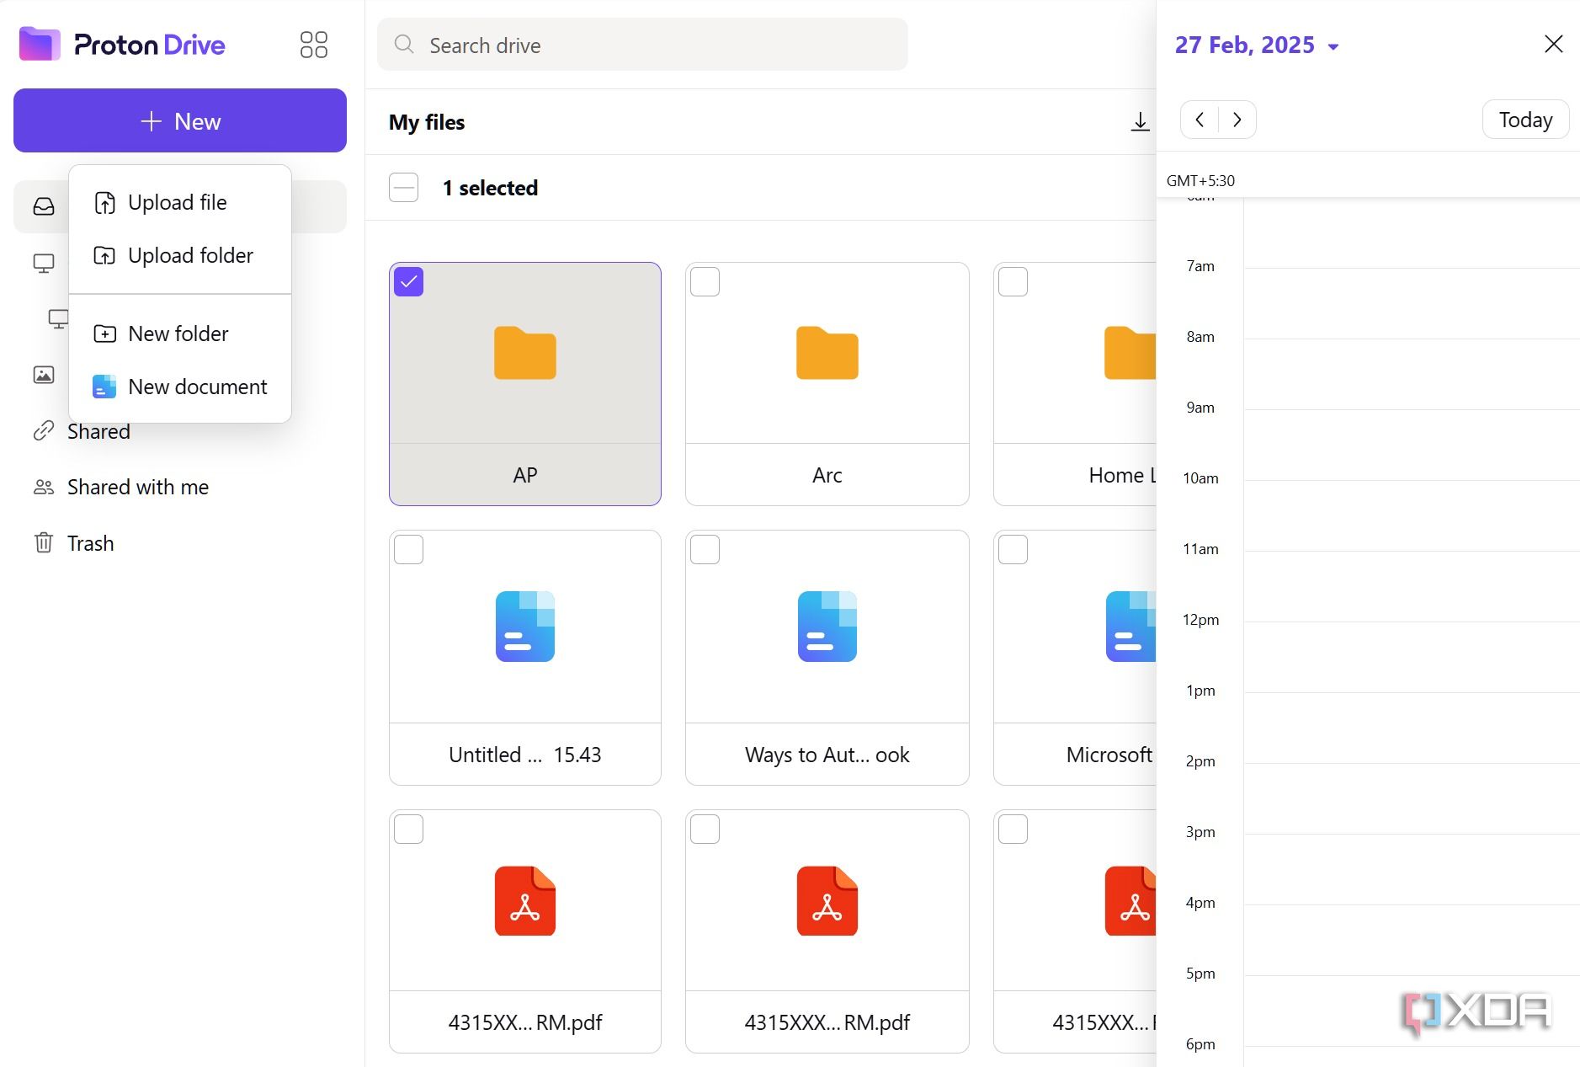Image resolution: width=1580 pixels, height=1067 pixels.
Task: Open the Arc folder icon
Action: tap(827, 354)
